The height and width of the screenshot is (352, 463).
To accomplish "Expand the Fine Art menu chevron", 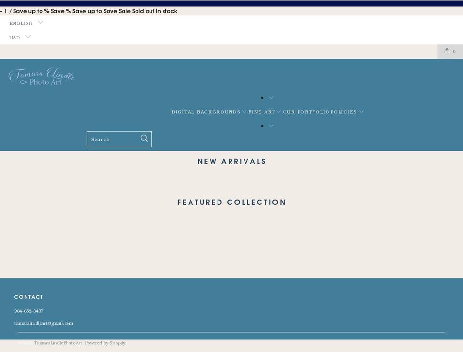I will [x=278, y=111].
